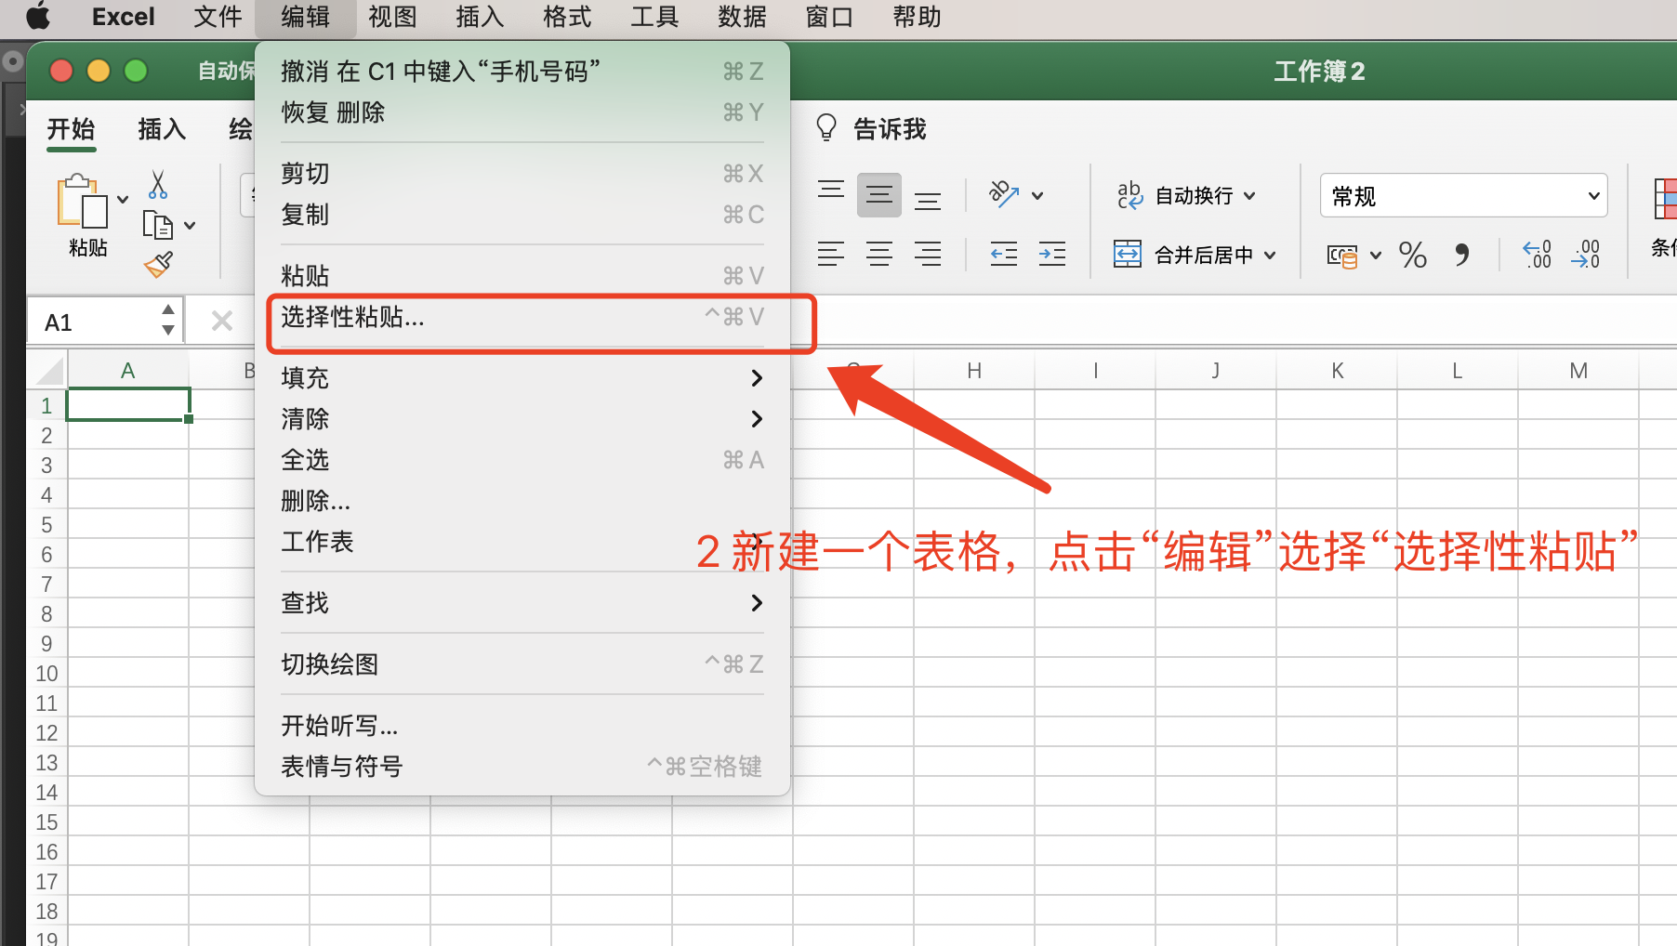The width and height of the screenshot is (1677, 946).
Task: Open 自动换行 dropdown arrow
Action: pyautogui.click(x=1249, y=195)
